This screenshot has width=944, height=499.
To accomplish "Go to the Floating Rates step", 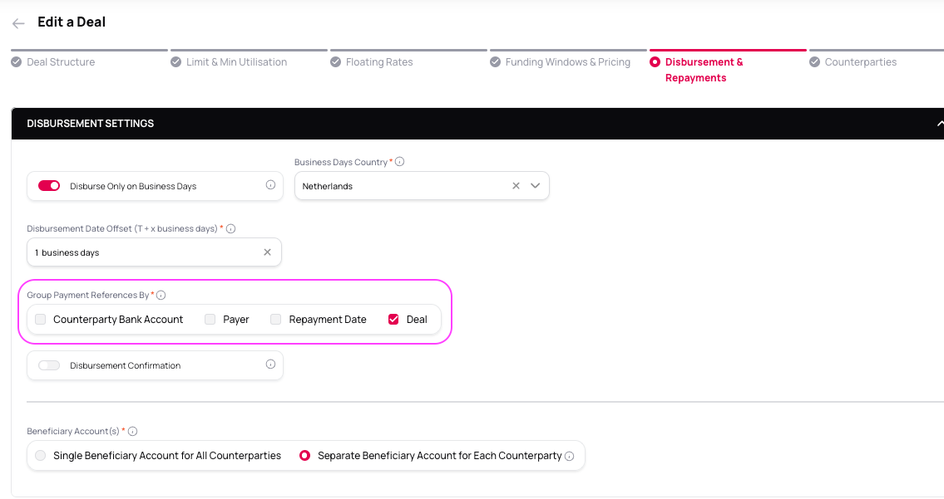I will [378, 62].
